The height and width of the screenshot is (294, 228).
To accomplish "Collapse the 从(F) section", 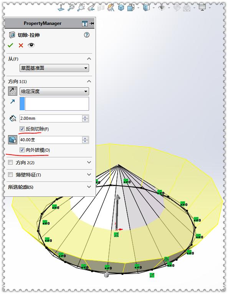I will (89, 59).
